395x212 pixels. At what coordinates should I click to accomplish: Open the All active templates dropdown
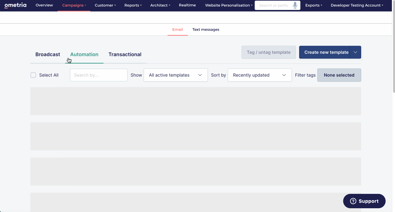176,75
